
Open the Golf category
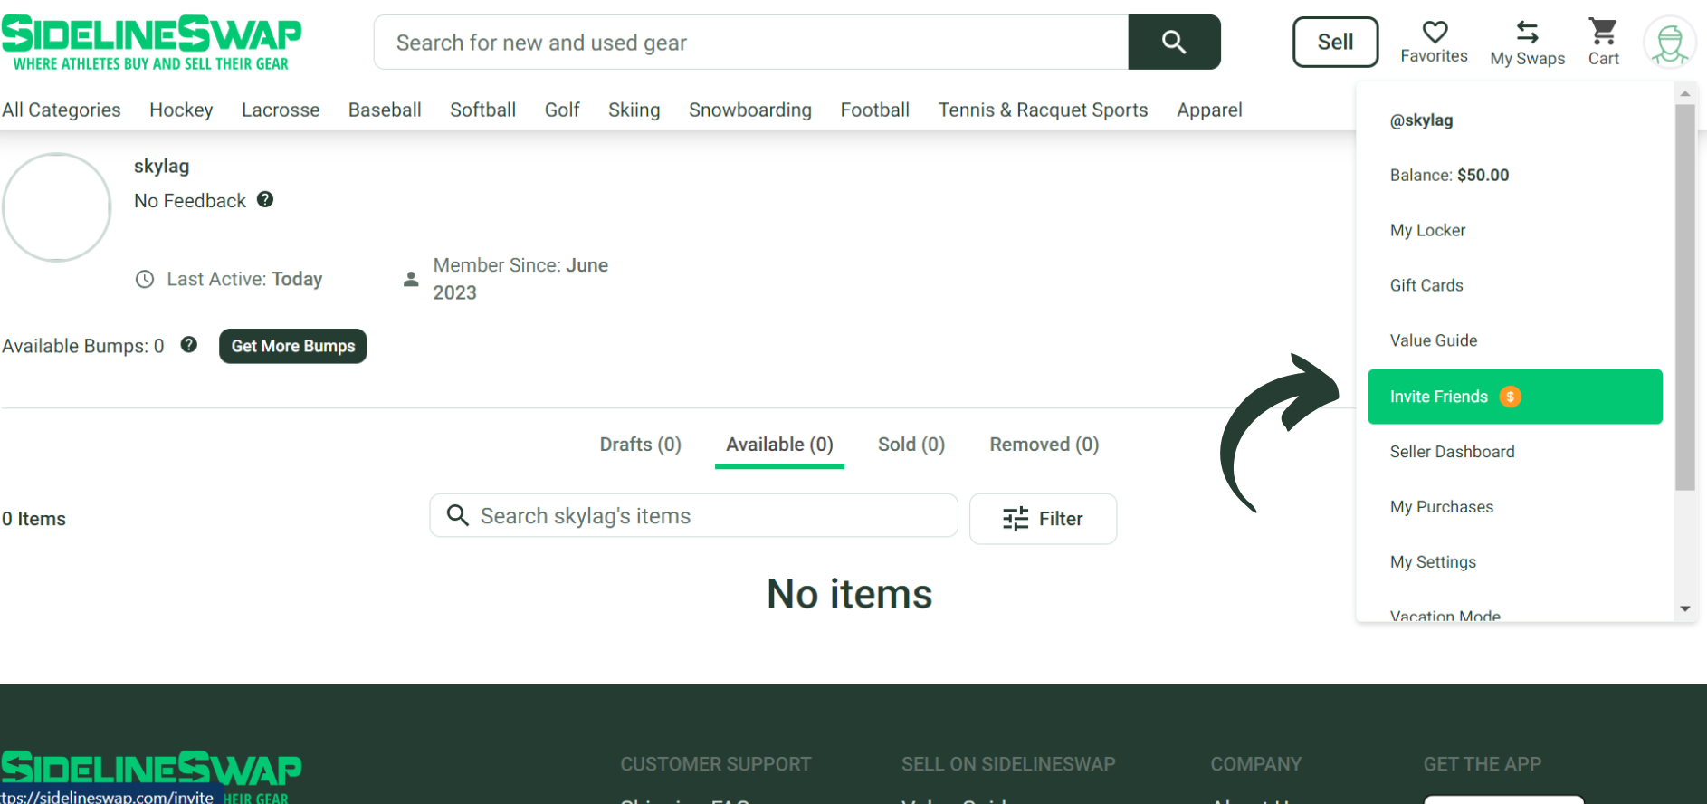pyautogui.click(x=562, y=110)
